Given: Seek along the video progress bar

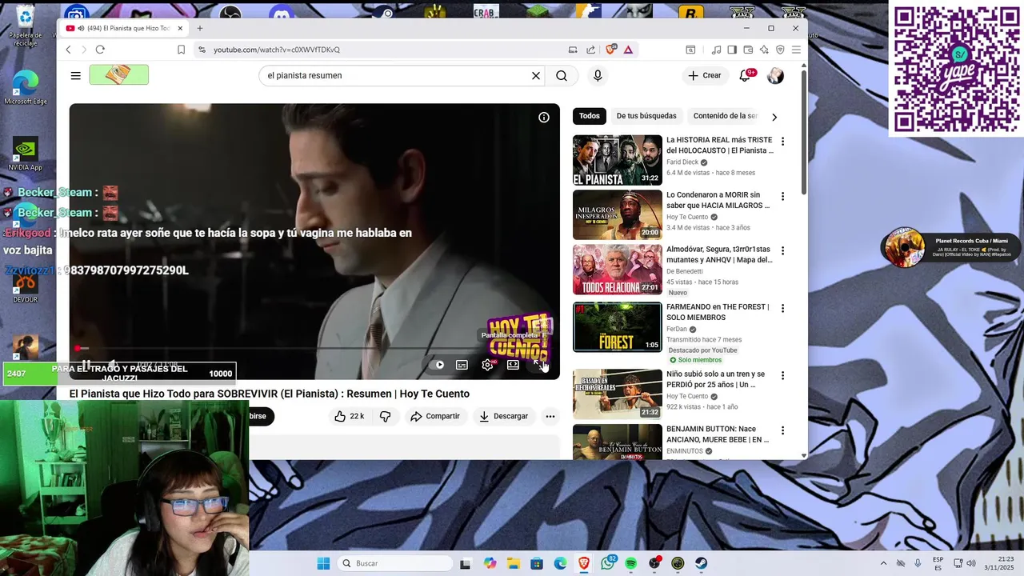Looking at the screenshot, I should click(x=314, y=349).
